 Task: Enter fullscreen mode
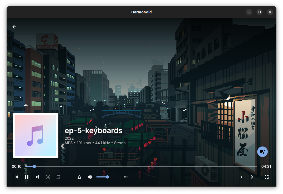[x=267, y=177]
